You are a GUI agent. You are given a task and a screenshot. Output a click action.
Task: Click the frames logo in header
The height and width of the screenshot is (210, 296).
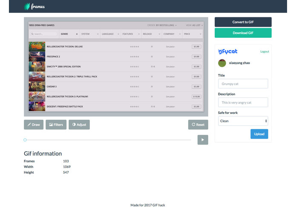(x=34, y=6)
